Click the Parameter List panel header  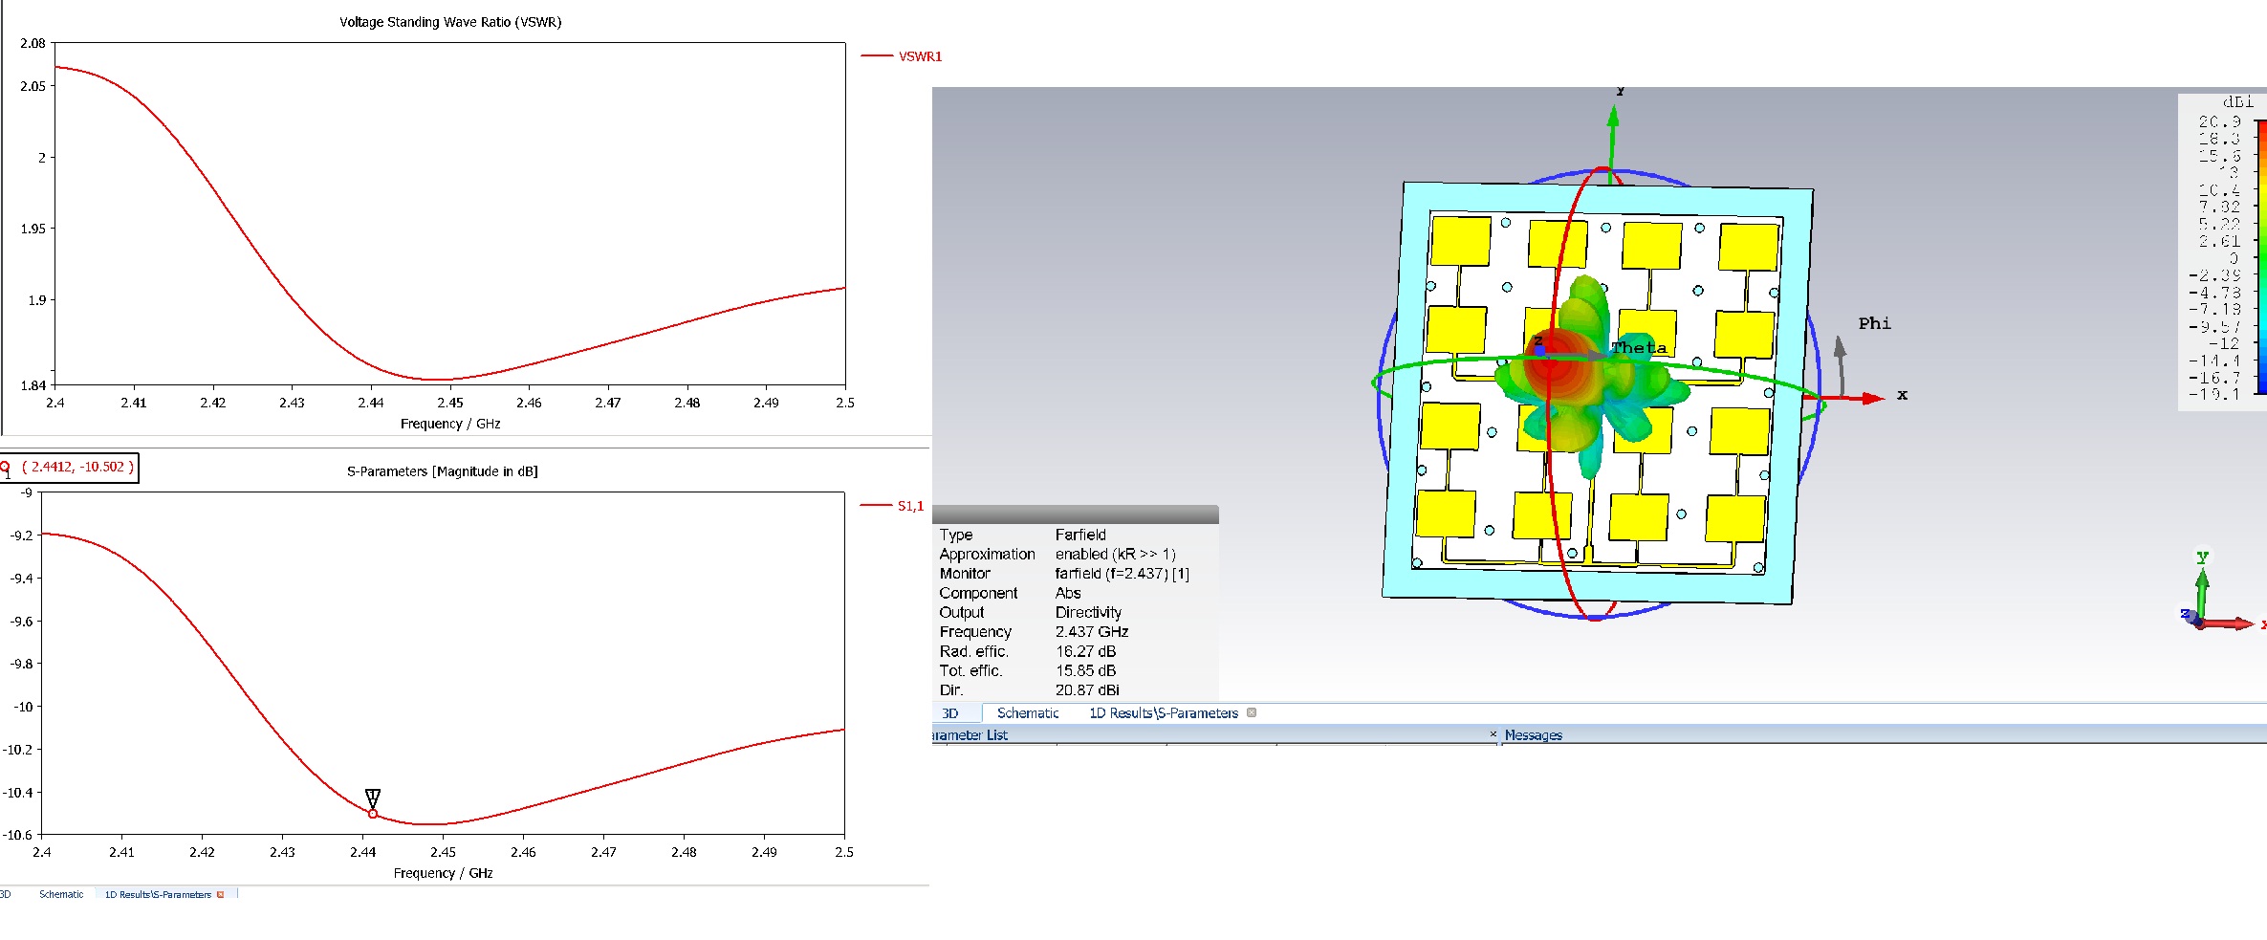click(x=970, y=735)
